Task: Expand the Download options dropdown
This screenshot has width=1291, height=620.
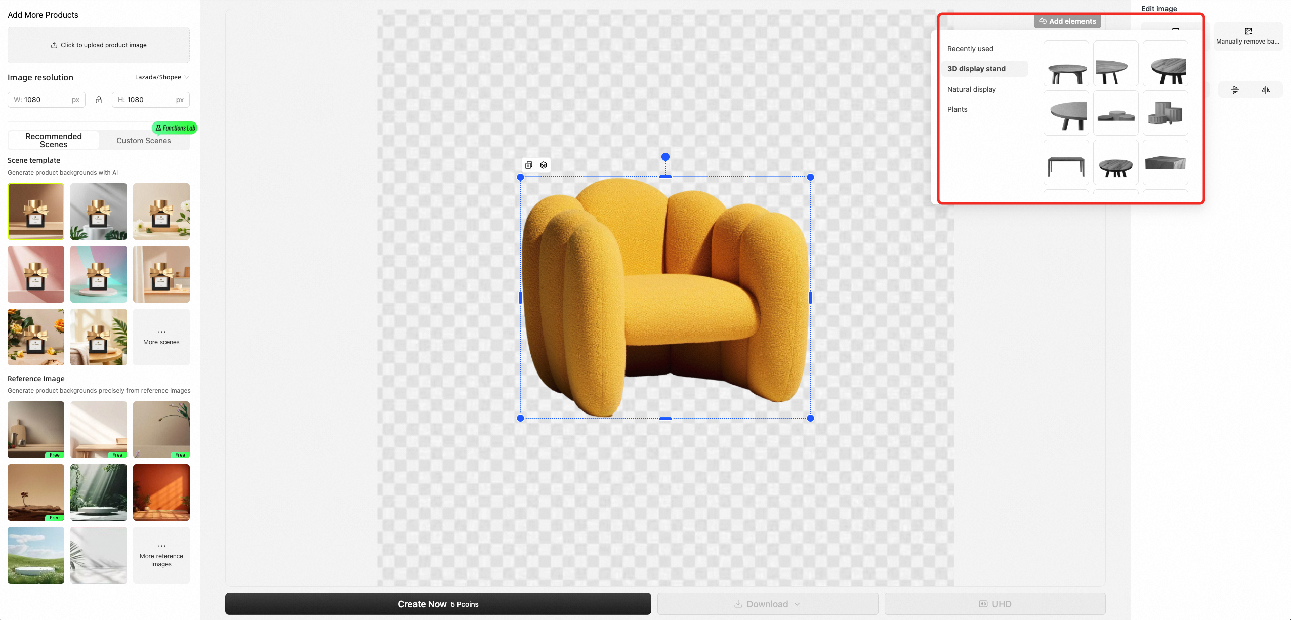Action: (797, 604)
